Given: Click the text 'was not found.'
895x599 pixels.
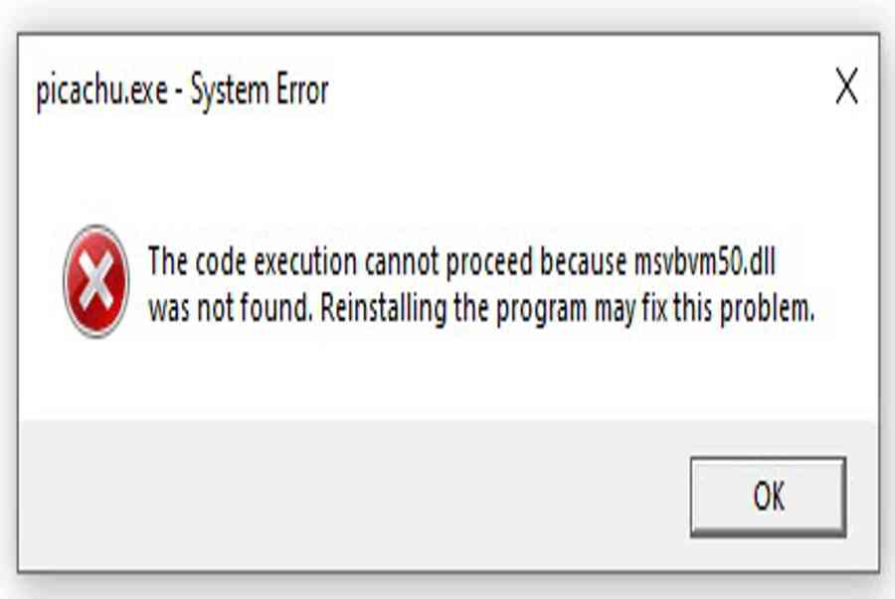Looking at the screenshot, I should (231, 308).
